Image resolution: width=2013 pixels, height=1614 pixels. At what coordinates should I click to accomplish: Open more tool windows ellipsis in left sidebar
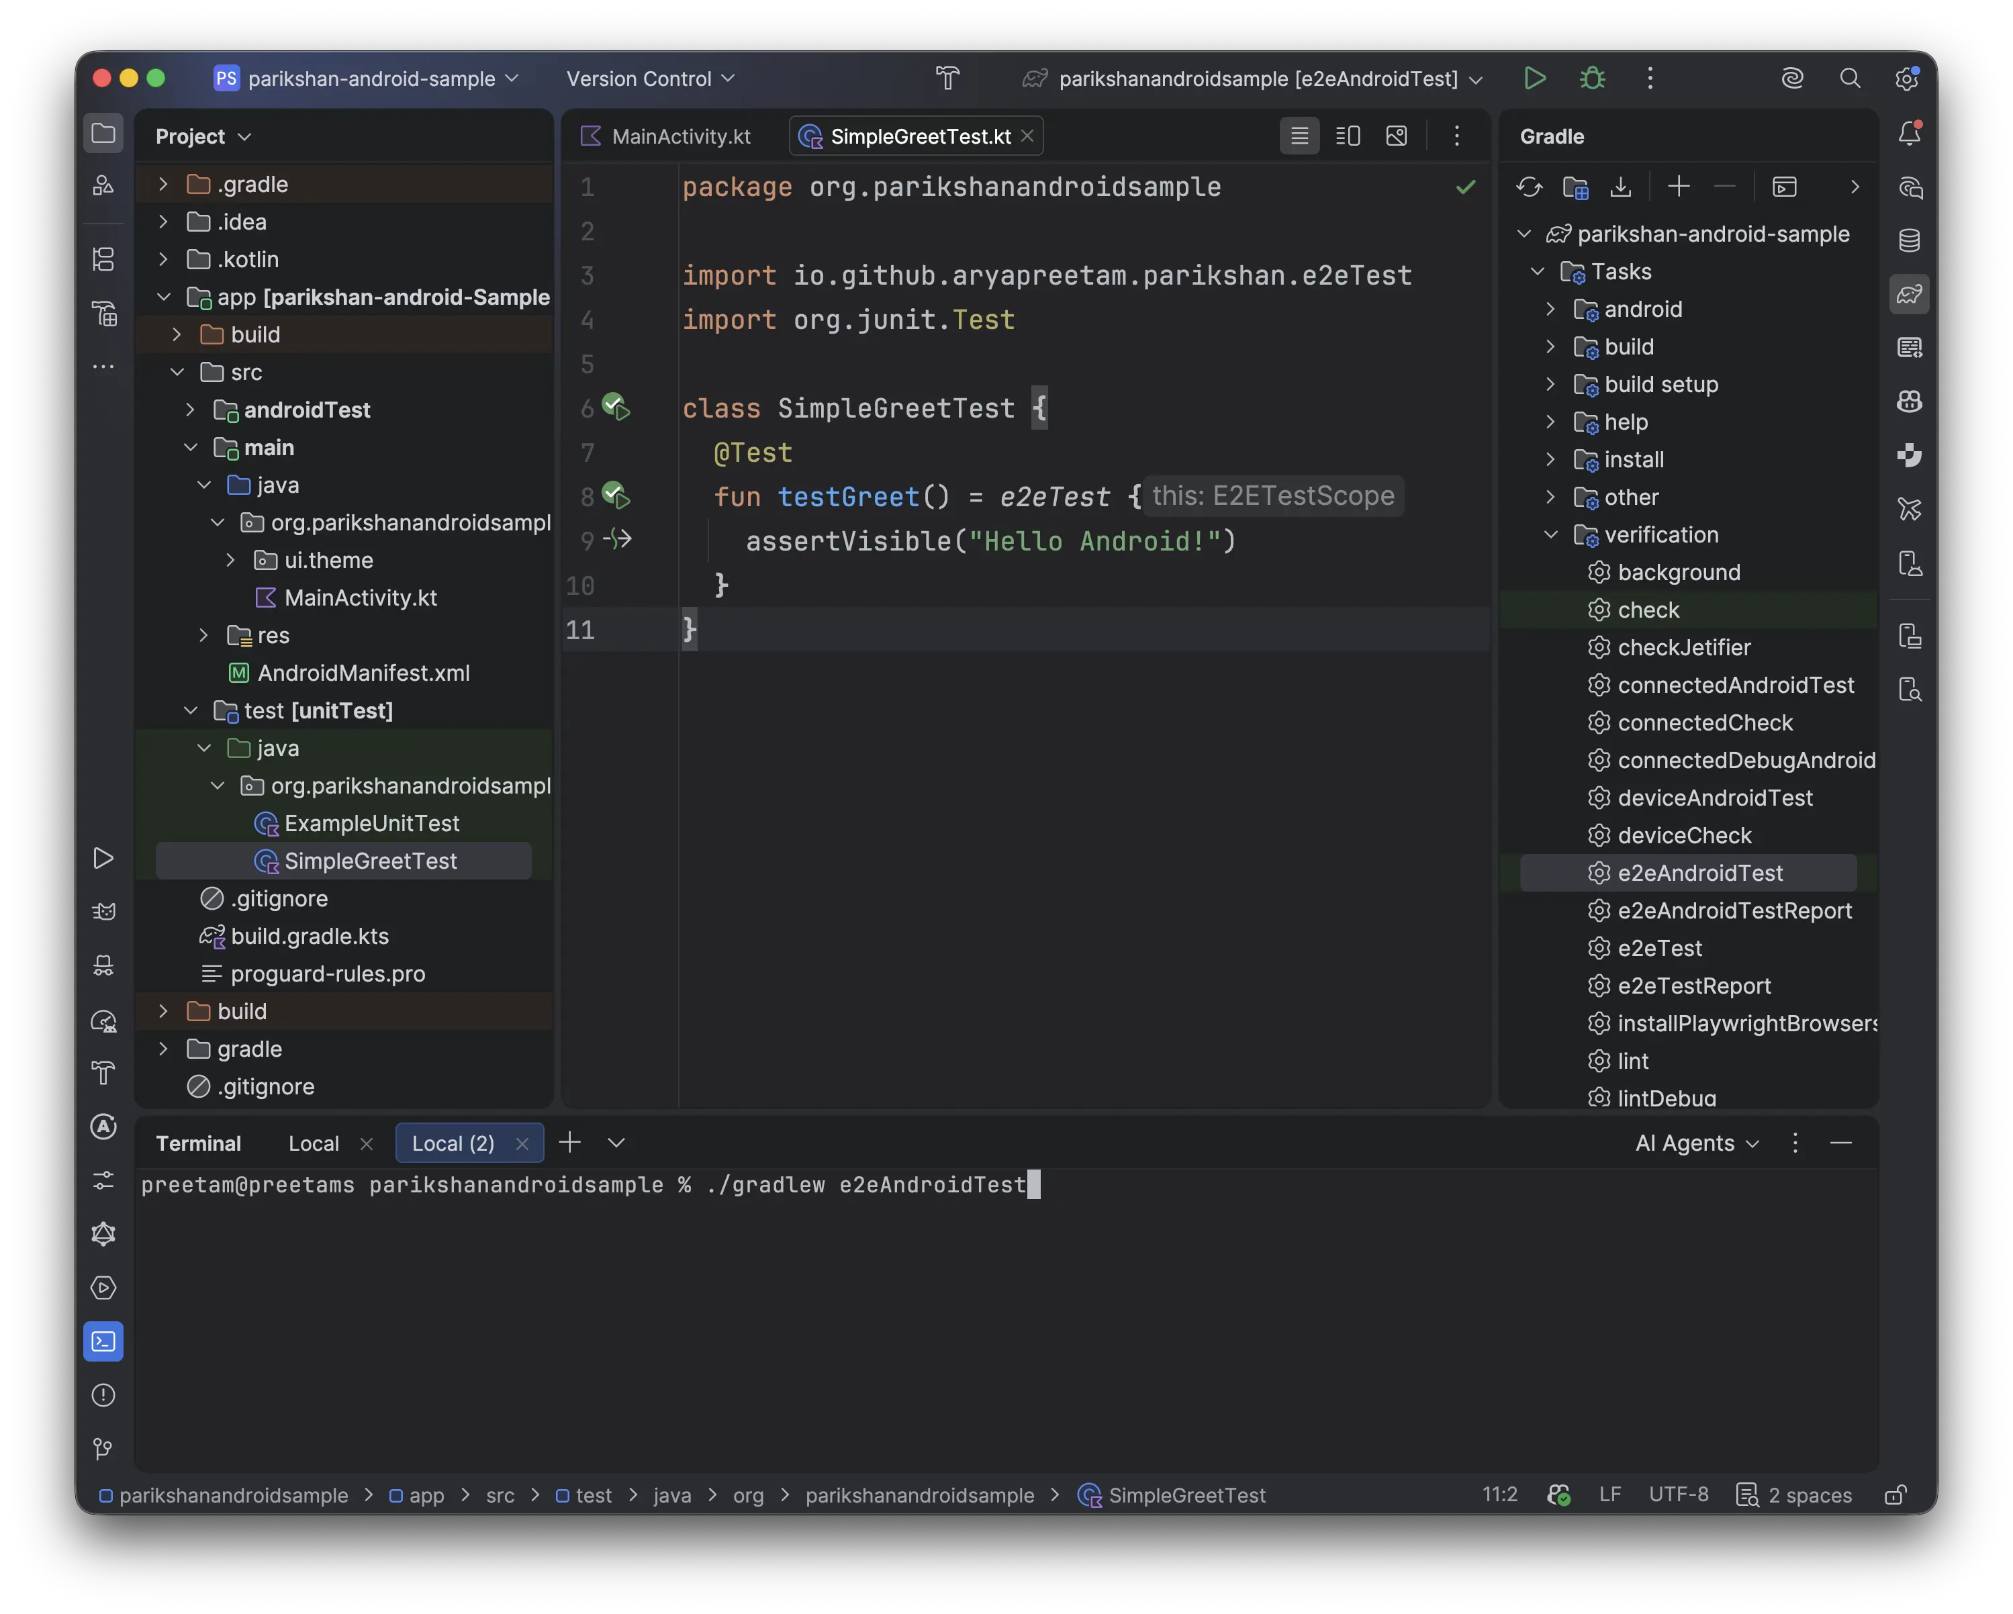point(103,367)
